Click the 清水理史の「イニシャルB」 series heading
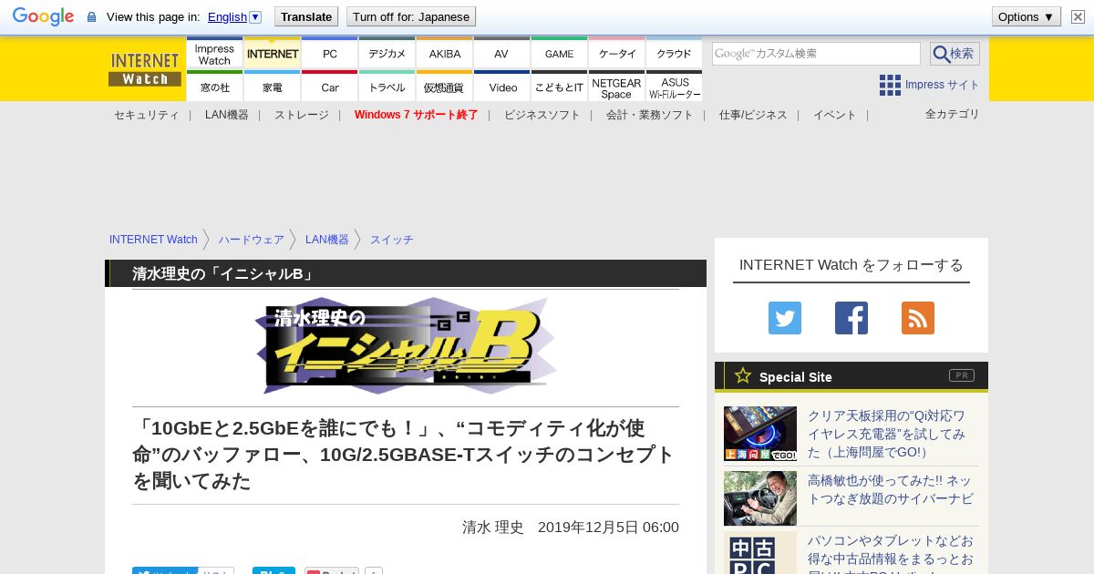This screenshot has width=1094, height=574. (224, 273)
